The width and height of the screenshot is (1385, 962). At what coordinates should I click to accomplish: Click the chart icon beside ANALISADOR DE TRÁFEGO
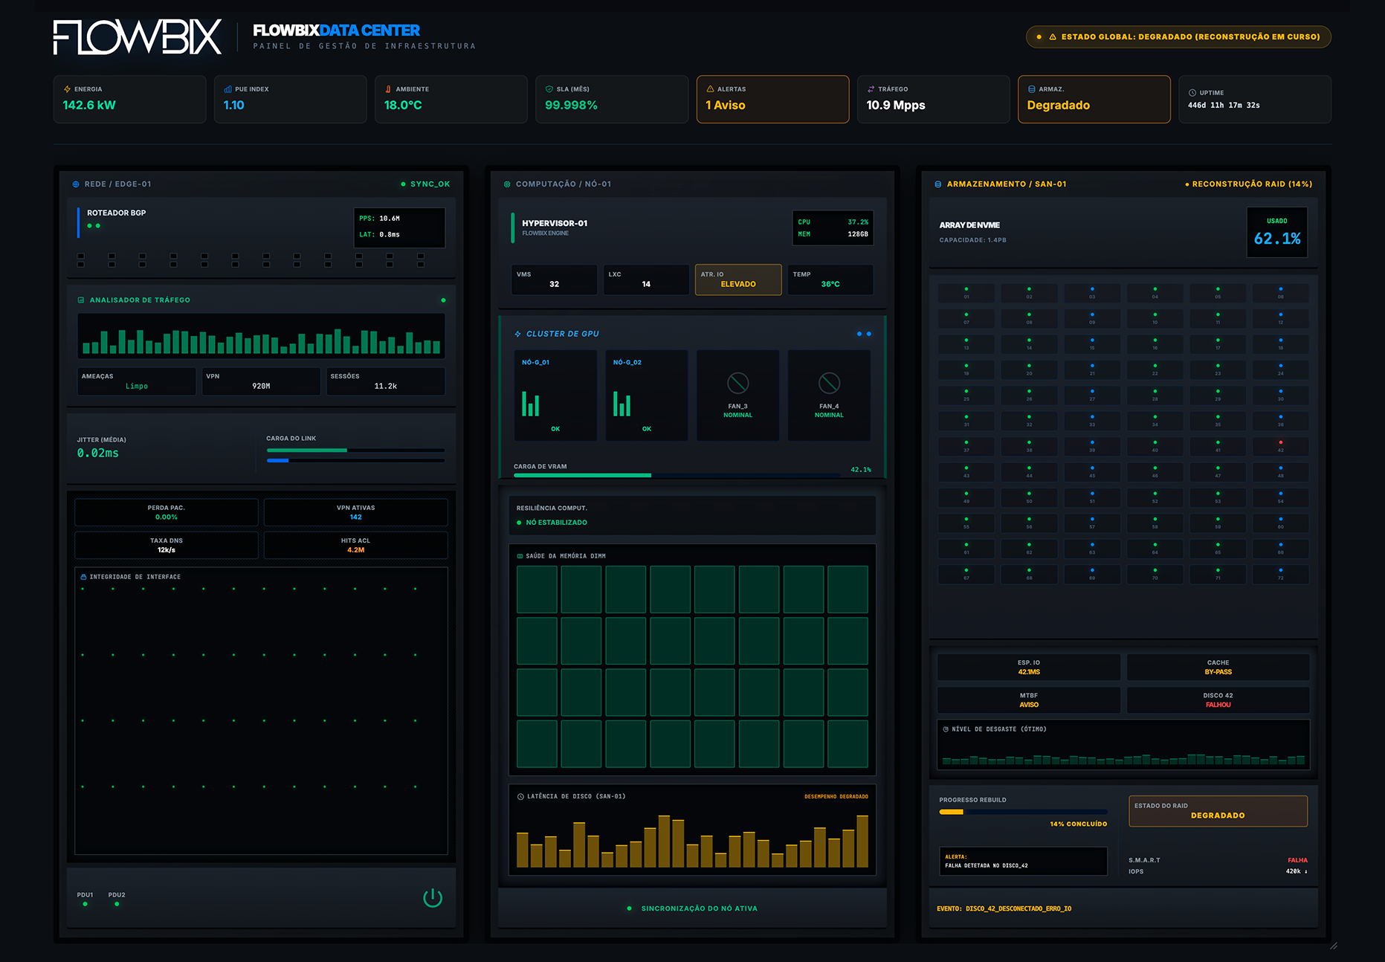tap(81, 300)
